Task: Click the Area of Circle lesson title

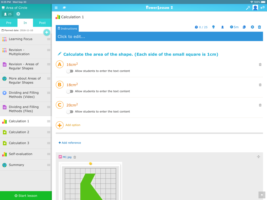Action: click(x=17, y=8)
